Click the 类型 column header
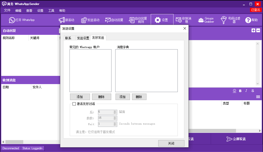Image resolution: width=263 pixels, height=152 pixels. pyautogui.click(x=232, y=103)
